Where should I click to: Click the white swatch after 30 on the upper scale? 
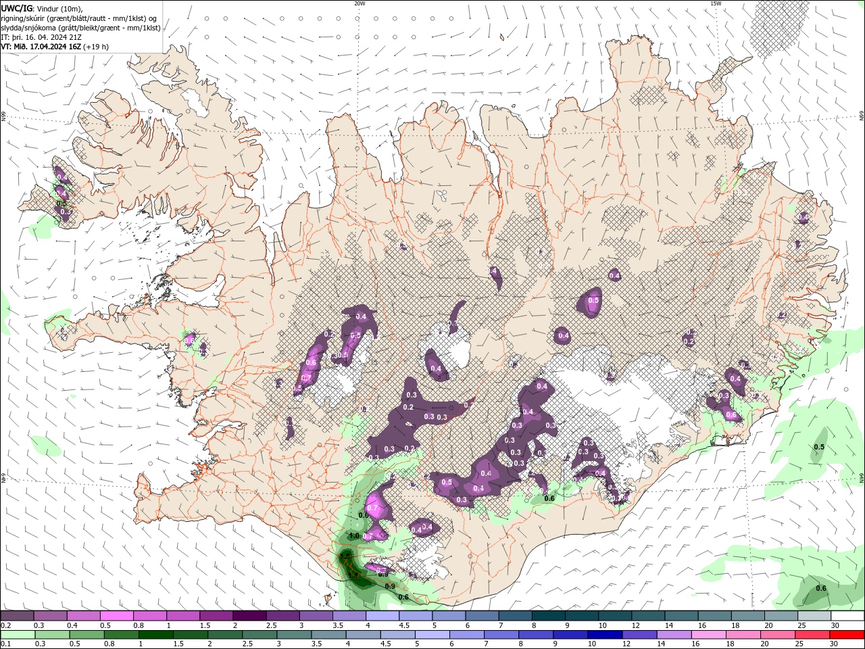pyautogui.click(x=846, y=616)
